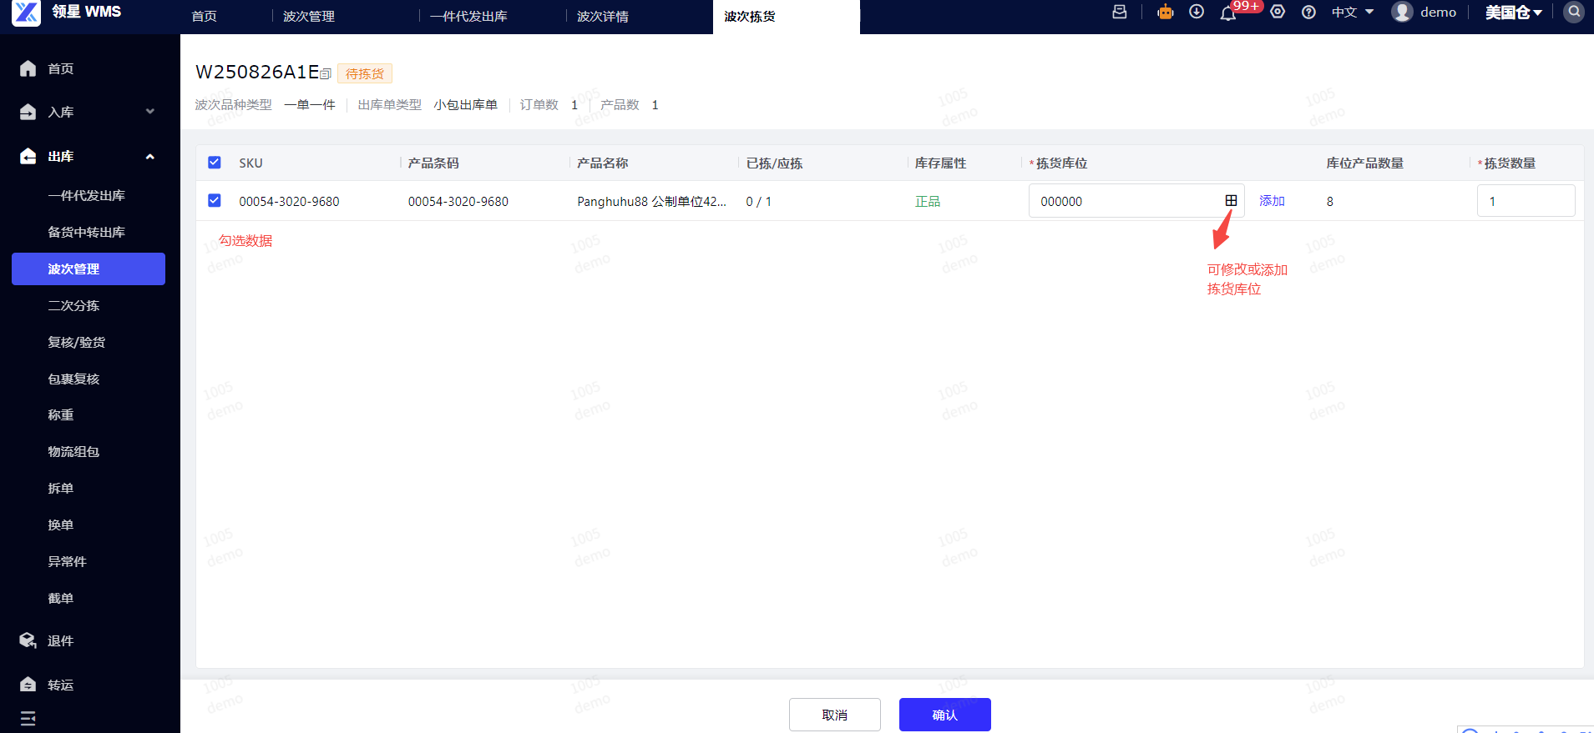Viewport: 1594px width, 733px height.
Task: Click the 0 / 1 picked count cell
Action: 759,201
